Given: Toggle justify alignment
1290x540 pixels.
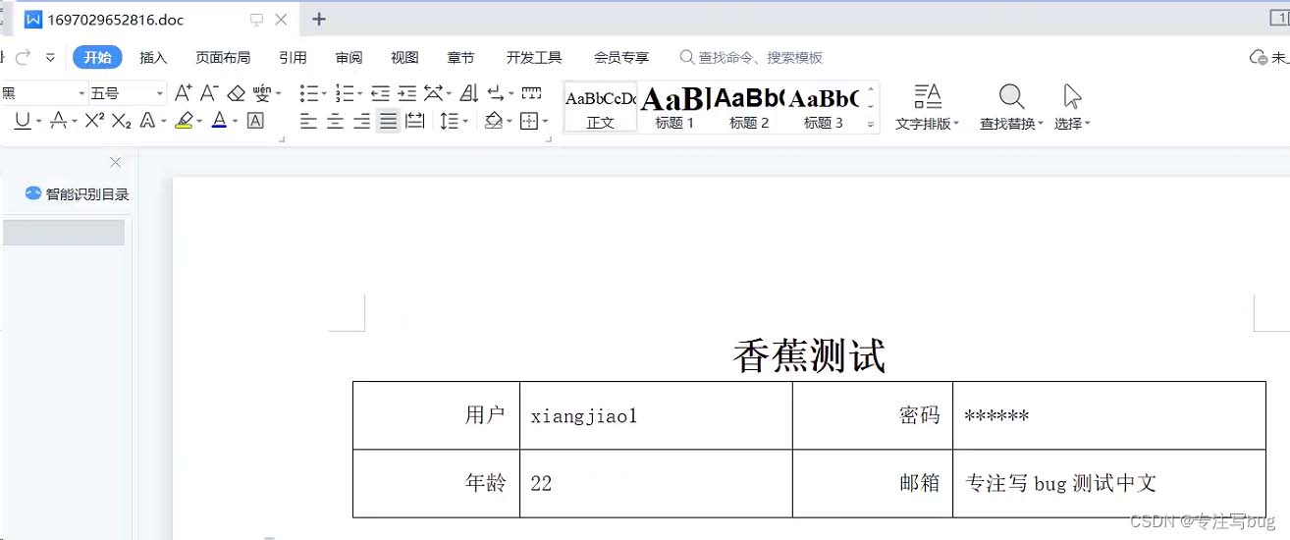Looking at the screenshot, I should point(389,121).
